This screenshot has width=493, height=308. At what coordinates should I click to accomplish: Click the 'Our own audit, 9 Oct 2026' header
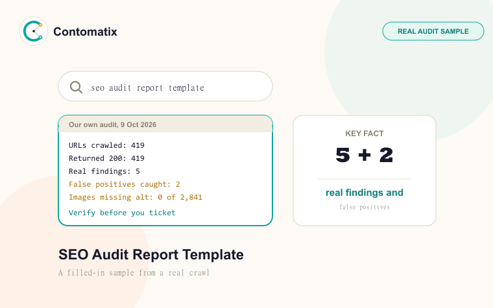pyautogui.click(x=165, y=124)
